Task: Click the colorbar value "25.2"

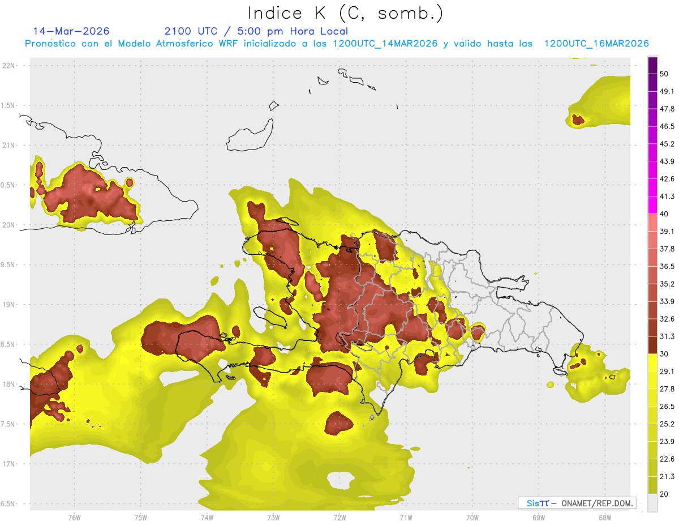Action: 667,424
